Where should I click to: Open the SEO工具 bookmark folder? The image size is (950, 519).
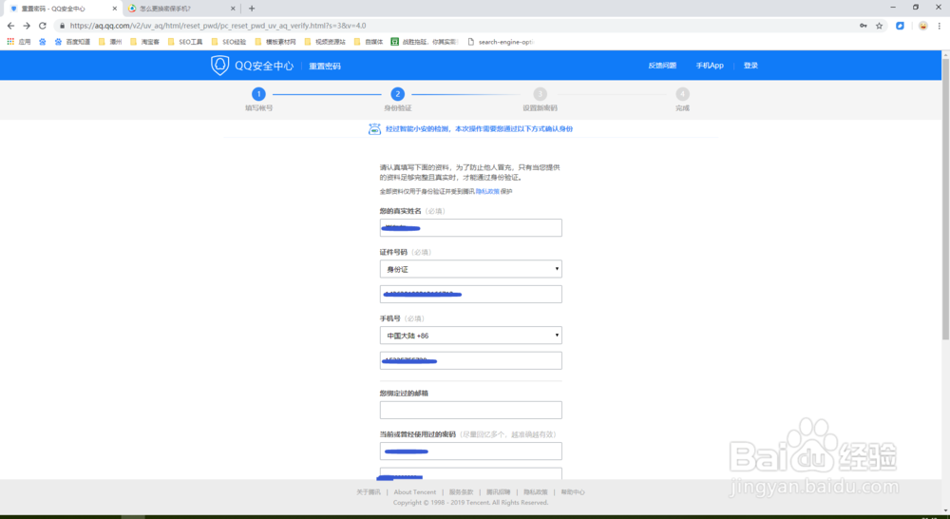(185, 42)
